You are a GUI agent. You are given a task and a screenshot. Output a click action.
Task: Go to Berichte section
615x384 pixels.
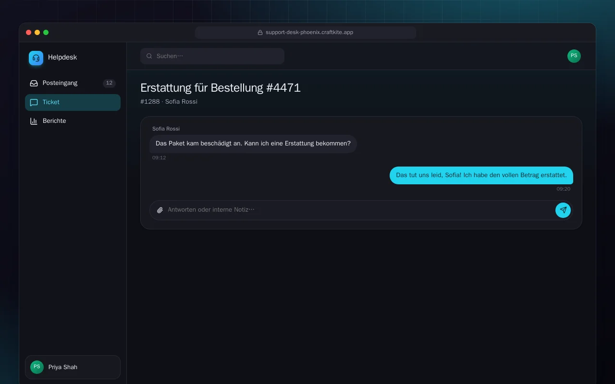tap(73, 121)
